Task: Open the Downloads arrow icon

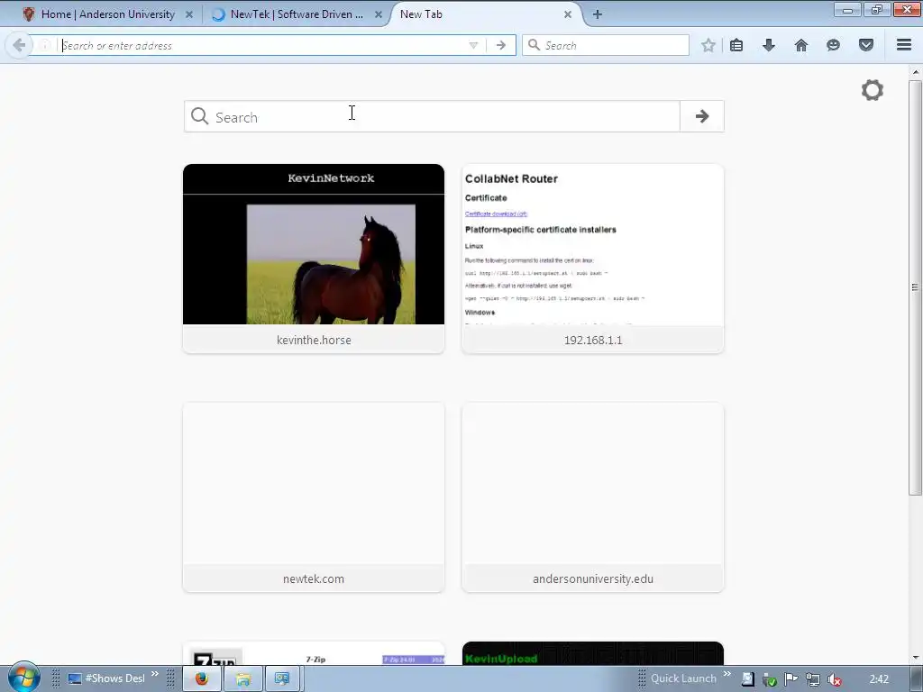Action: click(769, 45)
